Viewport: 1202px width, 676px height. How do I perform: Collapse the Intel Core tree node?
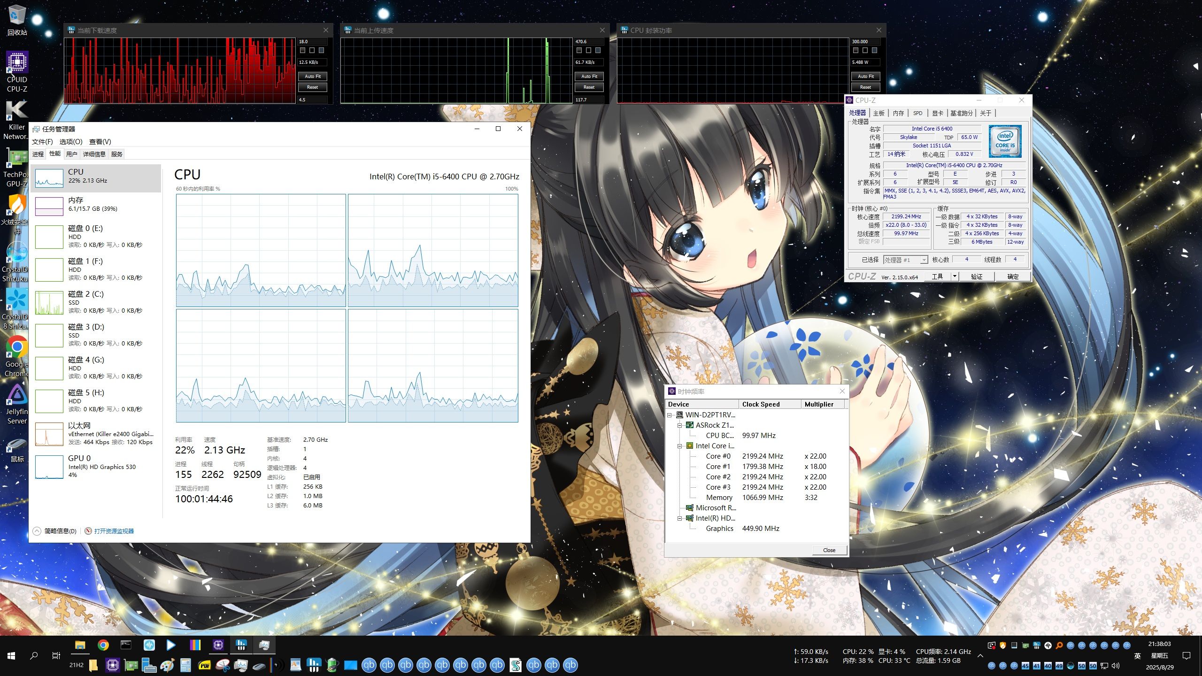click(679, 446)
